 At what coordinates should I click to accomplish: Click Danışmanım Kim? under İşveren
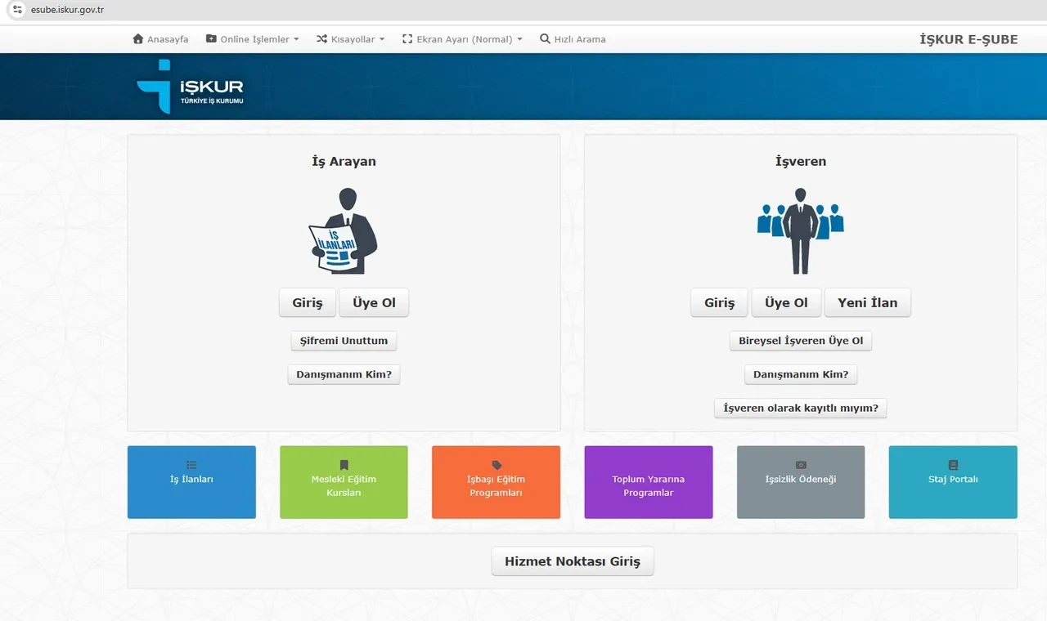click(x=801, y=374)
